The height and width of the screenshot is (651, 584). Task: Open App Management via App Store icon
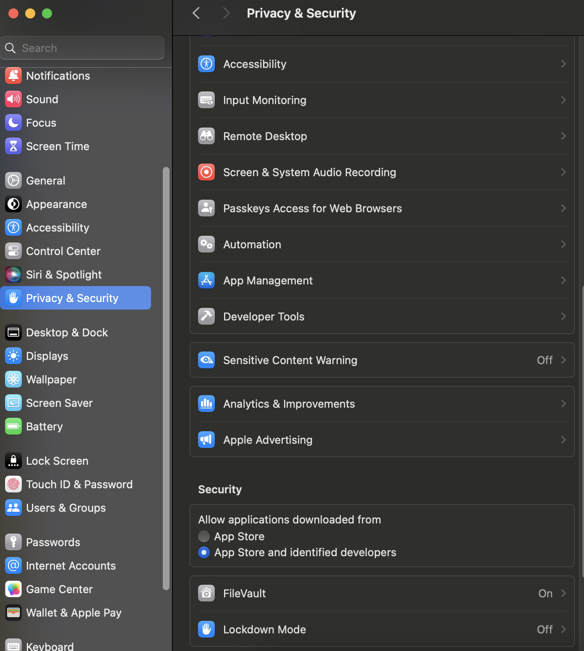tap(206, 280)
